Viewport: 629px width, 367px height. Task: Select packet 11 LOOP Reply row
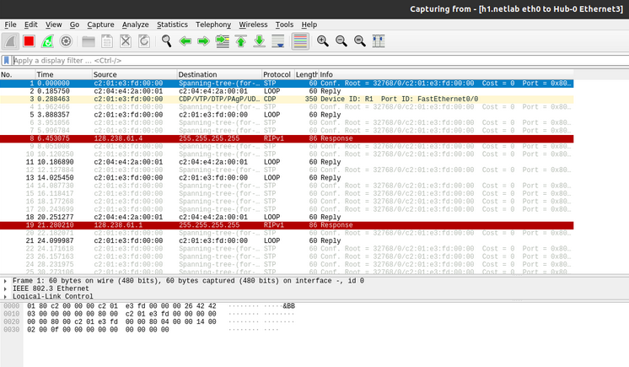click(x=287, y=162)
